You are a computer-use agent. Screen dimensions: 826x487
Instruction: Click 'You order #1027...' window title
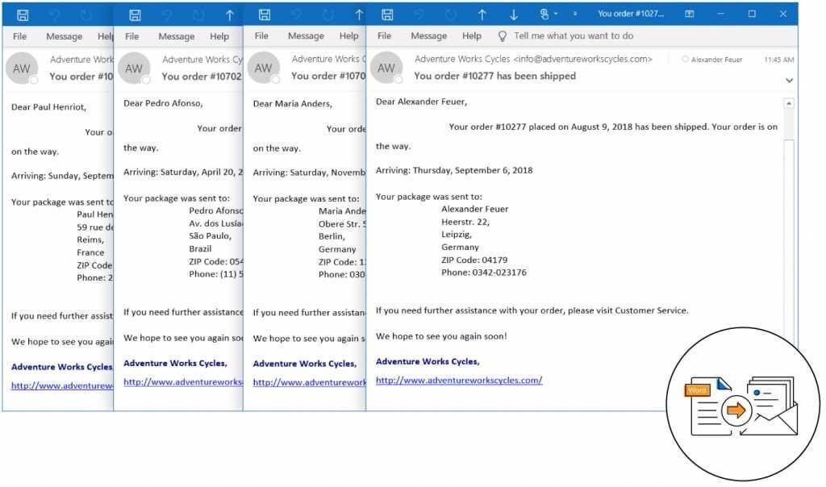point(631,14)
